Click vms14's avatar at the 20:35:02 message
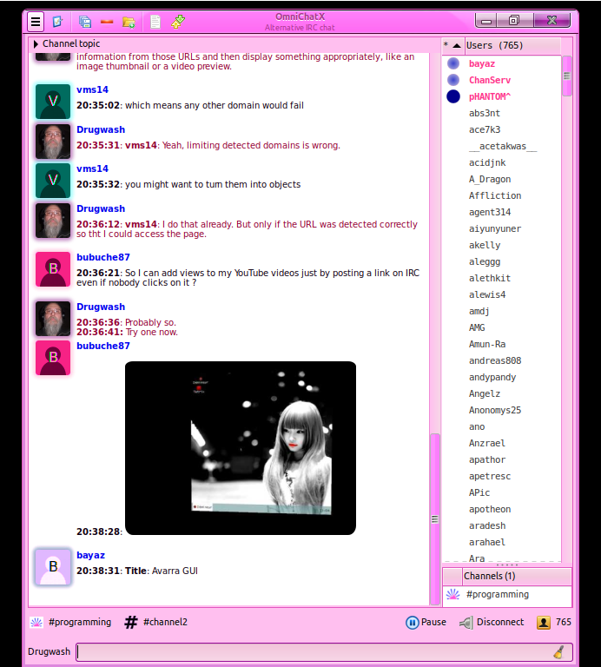 [x=53, y=102]
